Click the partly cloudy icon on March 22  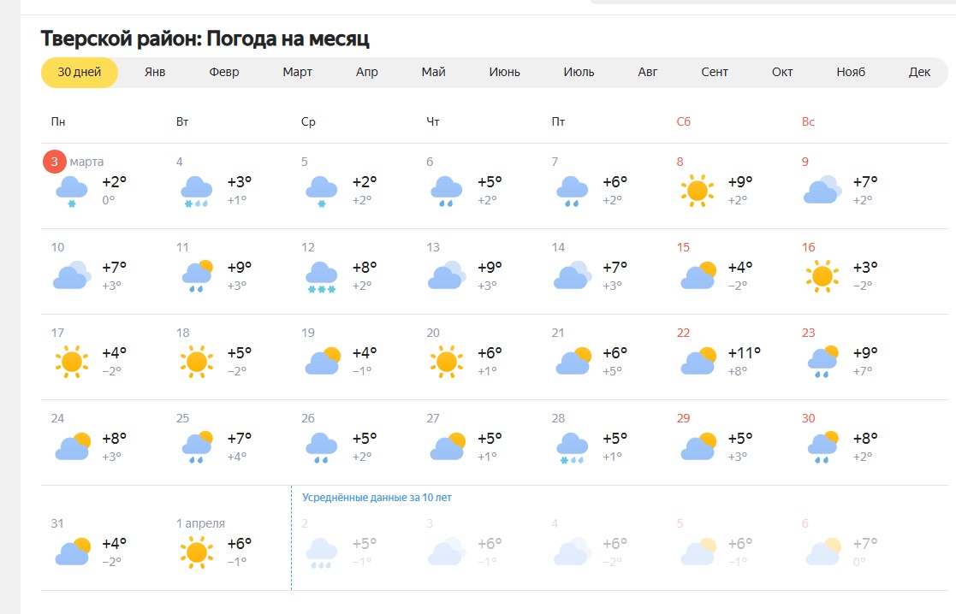click(x=698, y=361)
